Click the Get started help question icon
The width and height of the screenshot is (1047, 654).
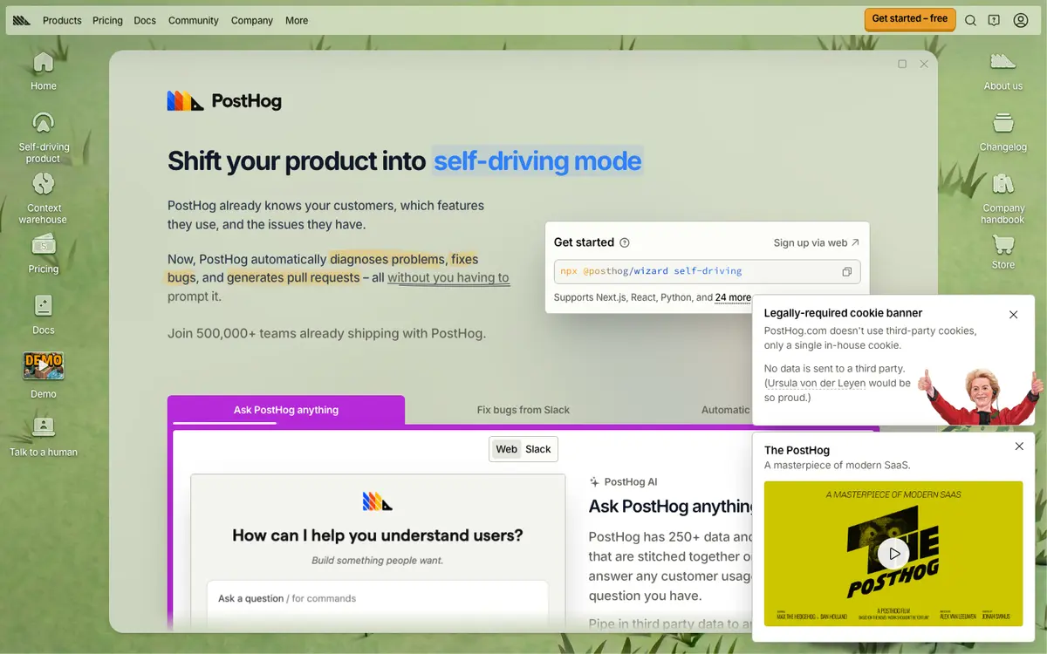tap(625, 243)
